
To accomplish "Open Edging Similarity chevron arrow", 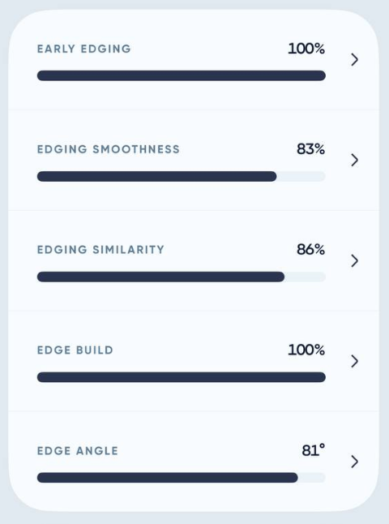I will [x=355, y=260].
